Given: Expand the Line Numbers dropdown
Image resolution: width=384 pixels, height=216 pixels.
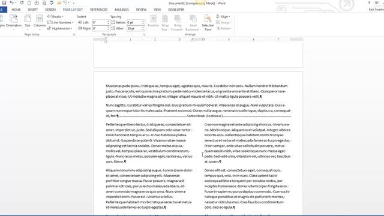Looking at the screenshot, I should 60,22.
